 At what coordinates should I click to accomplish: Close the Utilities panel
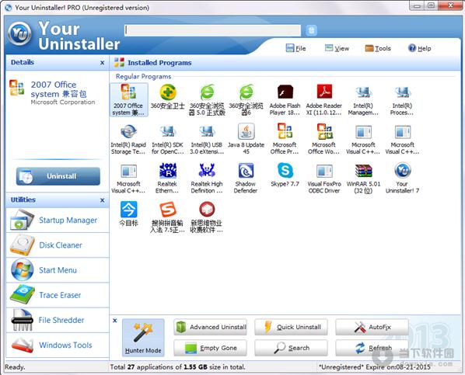click(x=102, y=200)
